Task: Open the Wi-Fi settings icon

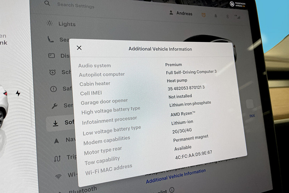Action: [x=58, y=176]
